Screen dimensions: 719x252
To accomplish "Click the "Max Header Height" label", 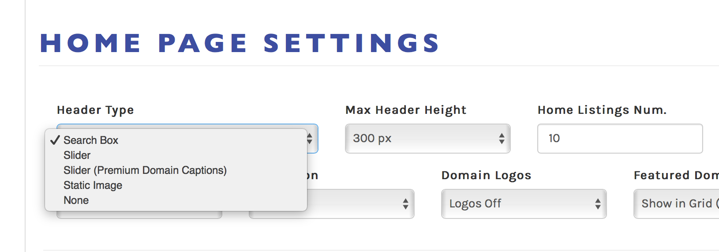I will point(406,110).
